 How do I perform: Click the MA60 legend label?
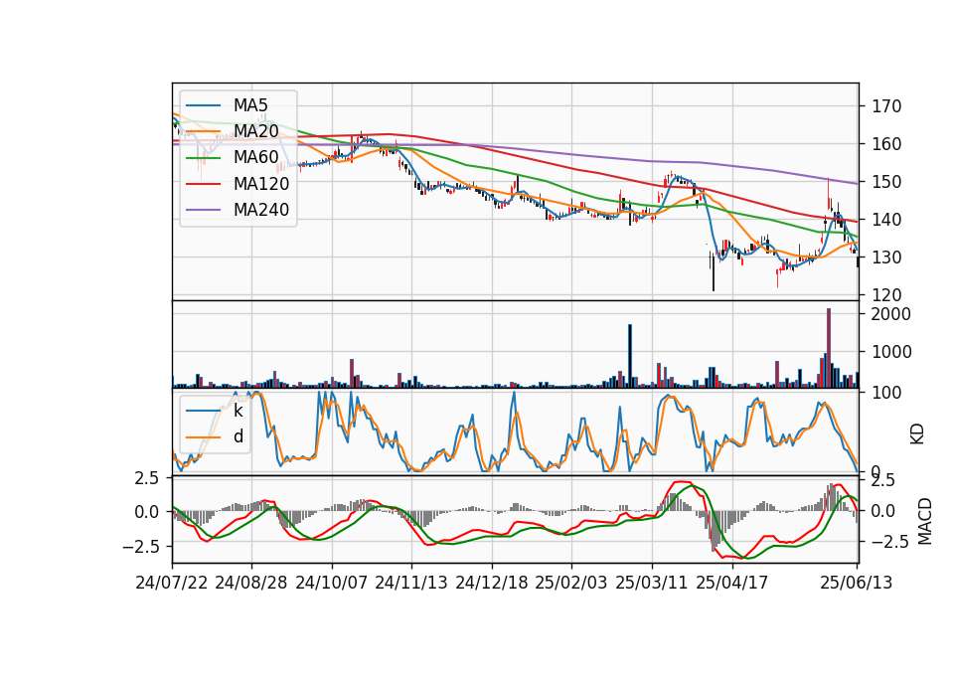pyautogui.click(x=256, y=158)
